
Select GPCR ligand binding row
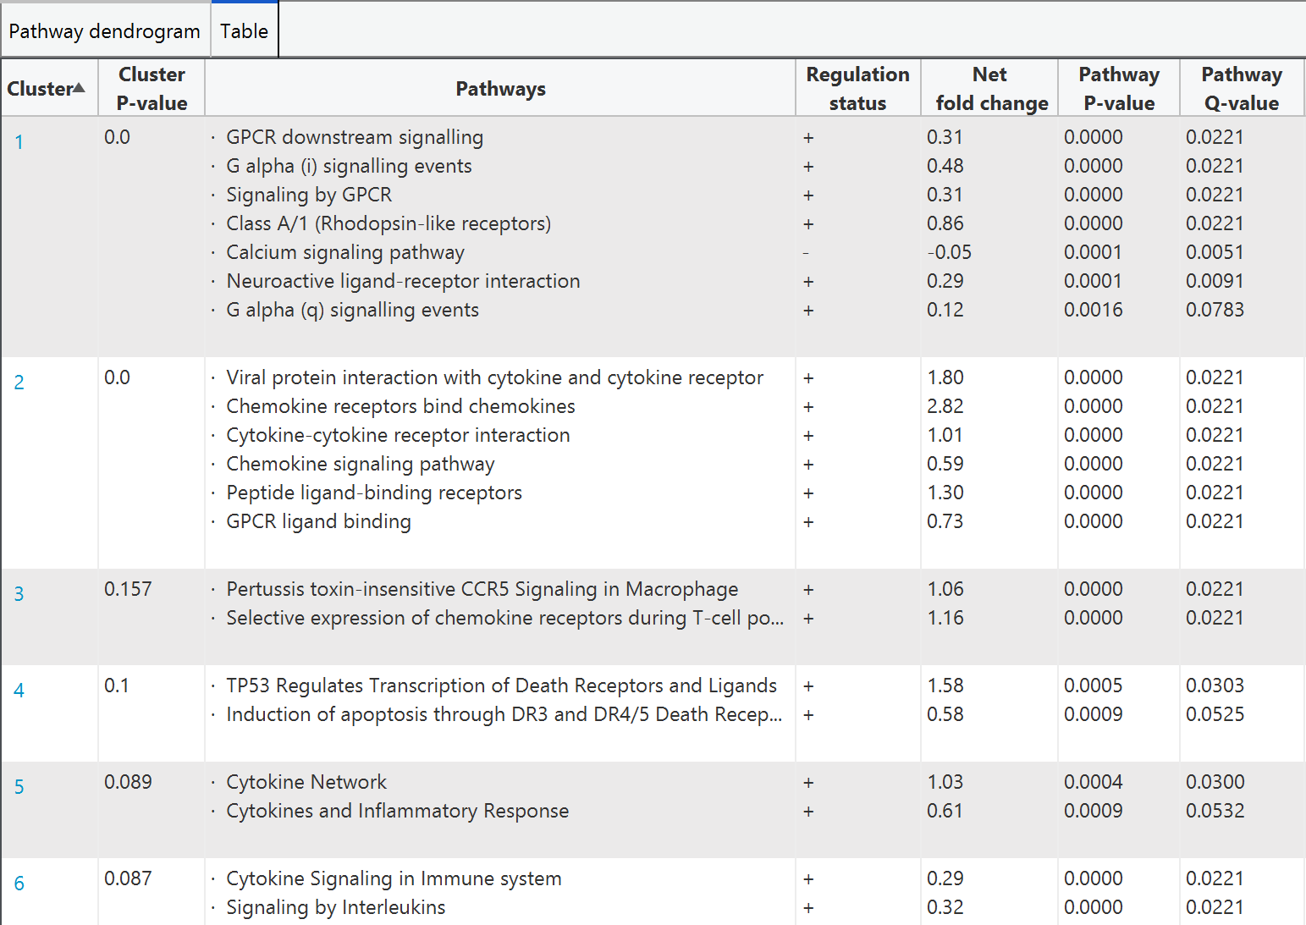[318, 521]
